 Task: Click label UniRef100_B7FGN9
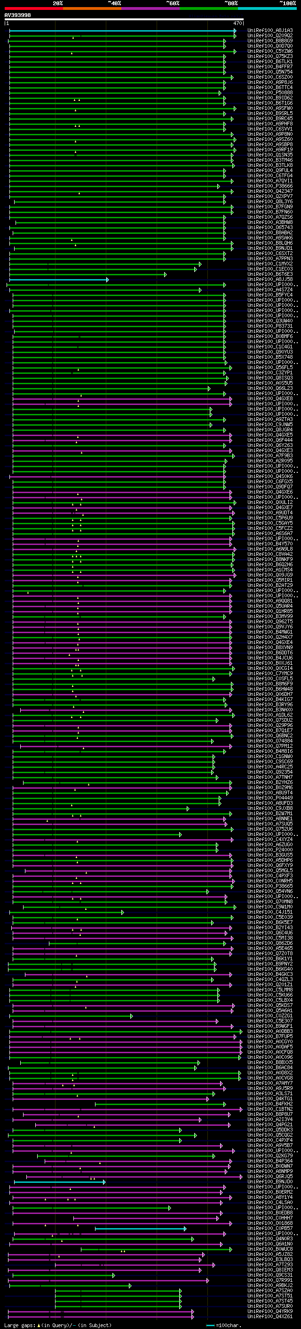tap(270, 207)
